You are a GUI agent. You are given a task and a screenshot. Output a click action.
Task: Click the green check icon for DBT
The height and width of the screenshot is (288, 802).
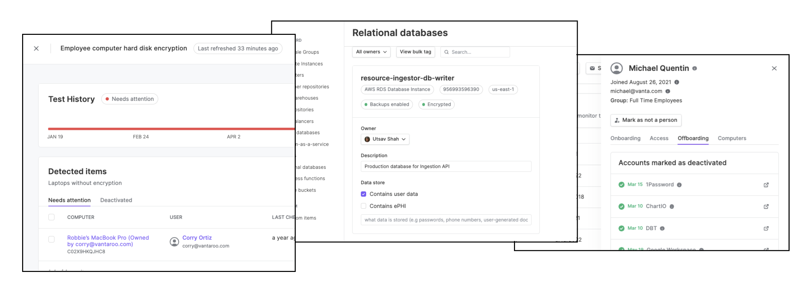coord(621,228)
